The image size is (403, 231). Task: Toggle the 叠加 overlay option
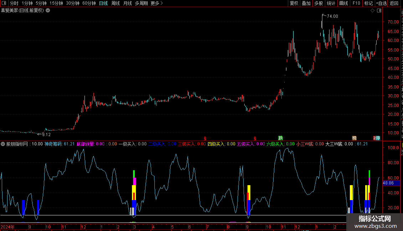(x=306, y=3)
